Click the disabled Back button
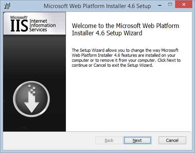Image resolution: width=195 pixels, height=153 pixels. tap(109, 140)
